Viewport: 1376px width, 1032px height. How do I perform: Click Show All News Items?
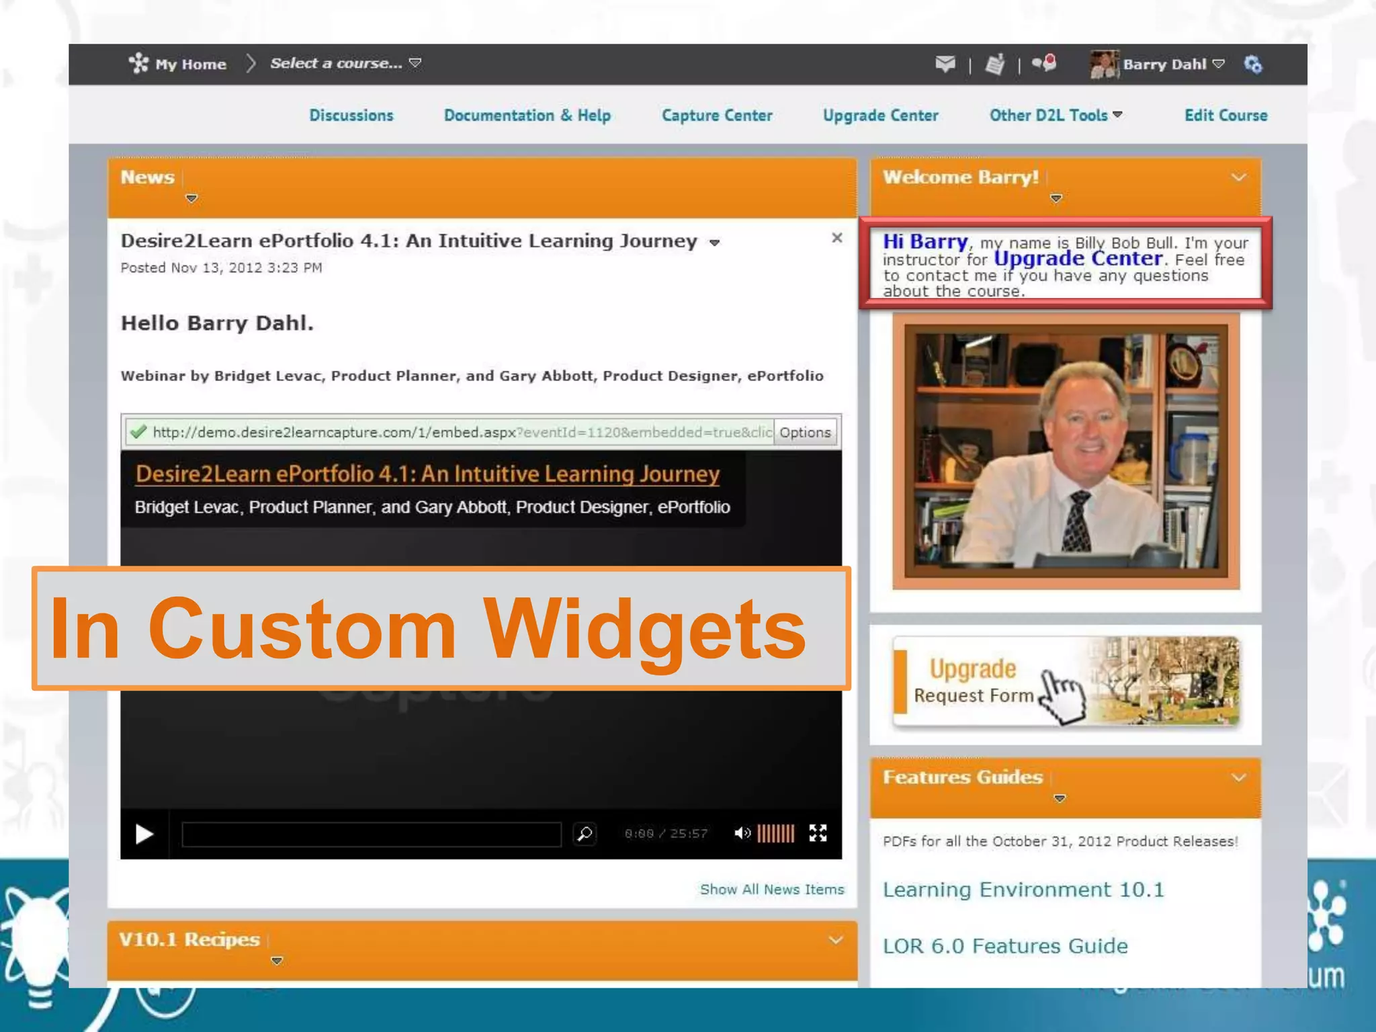(x=772, y=889)
